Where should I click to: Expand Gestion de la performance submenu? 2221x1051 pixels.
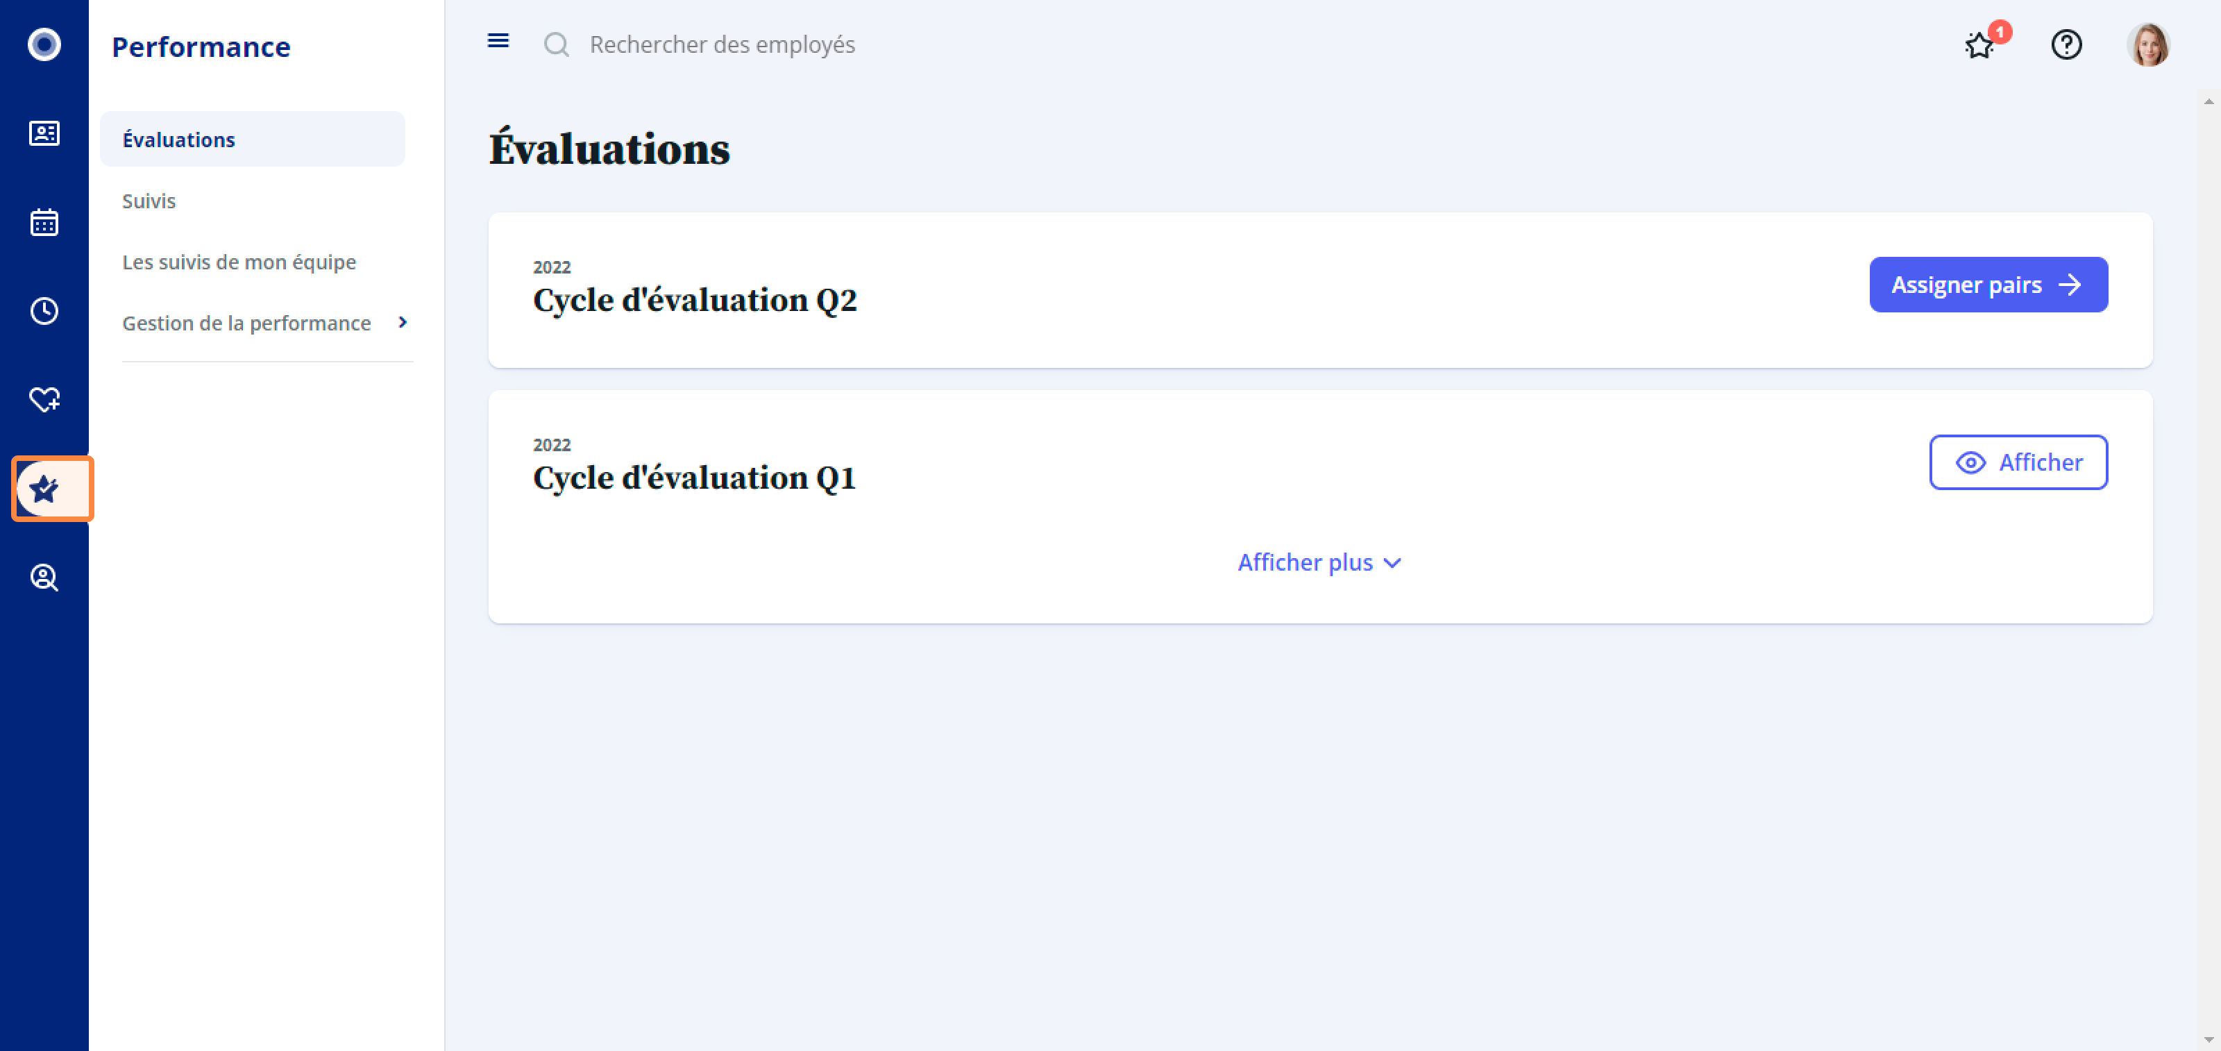(x=266, y=323)
